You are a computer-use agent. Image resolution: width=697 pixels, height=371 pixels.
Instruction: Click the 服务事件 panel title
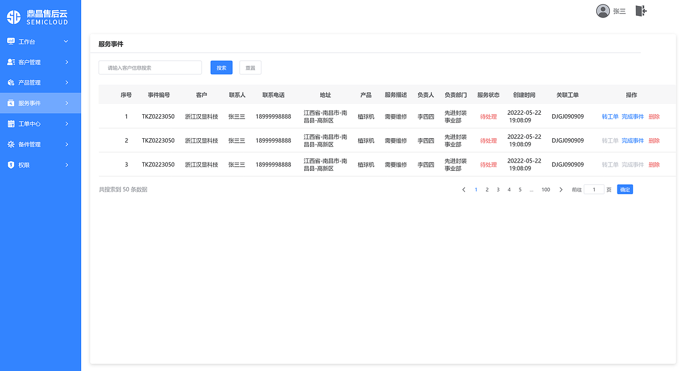[x=111, y=44]
